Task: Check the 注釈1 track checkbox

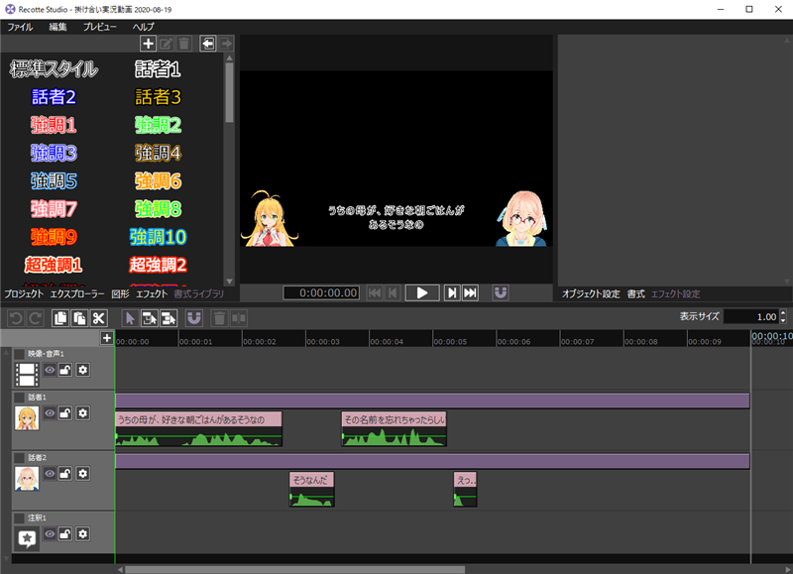Action: 19,518
